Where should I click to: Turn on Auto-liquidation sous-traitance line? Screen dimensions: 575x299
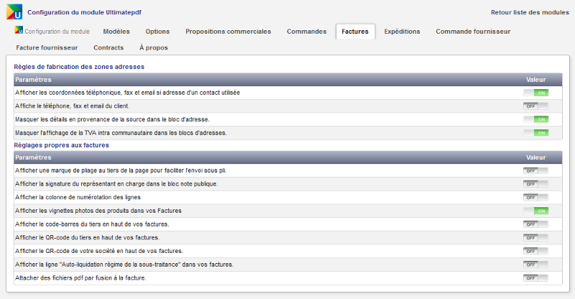click(x=535, y=264)
